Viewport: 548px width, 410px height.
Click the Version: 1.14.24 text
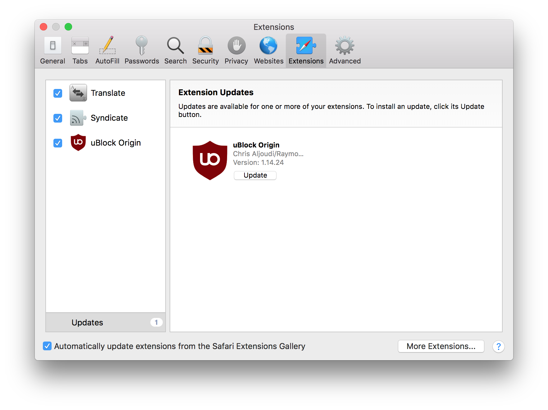(258, 162)
